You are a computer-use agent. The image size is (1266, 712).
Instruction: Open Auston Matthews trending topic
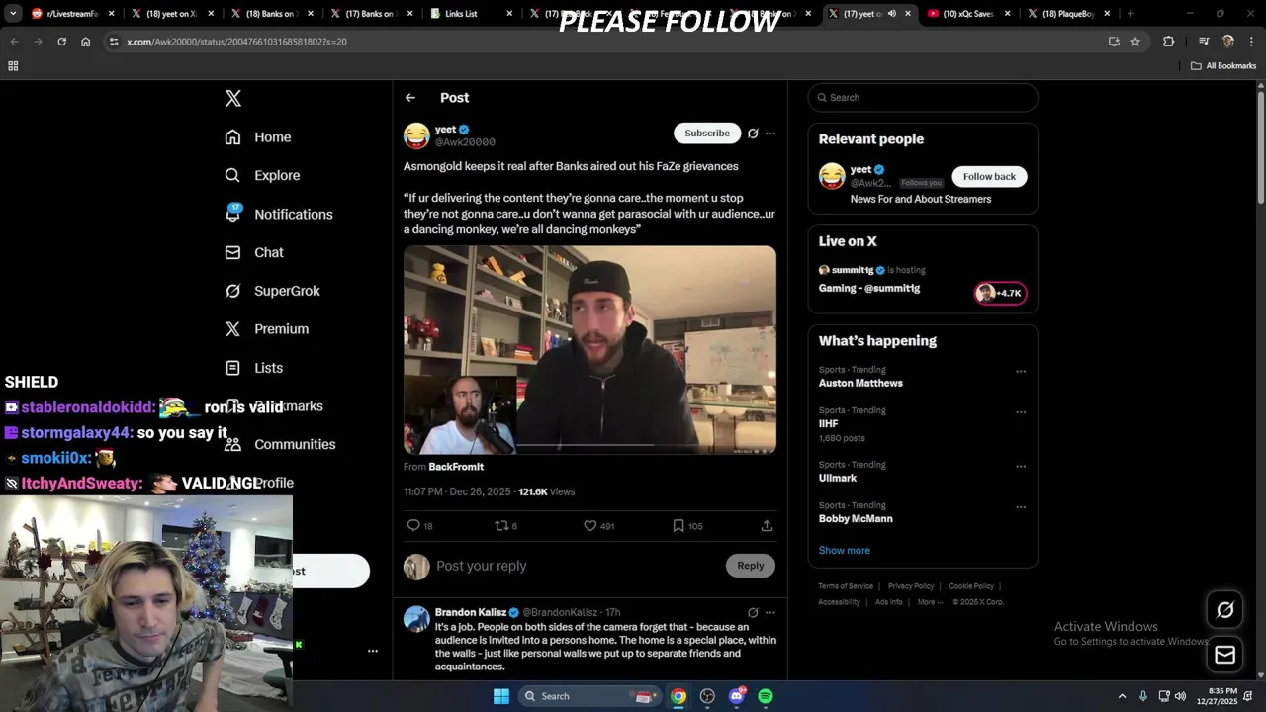860,383
